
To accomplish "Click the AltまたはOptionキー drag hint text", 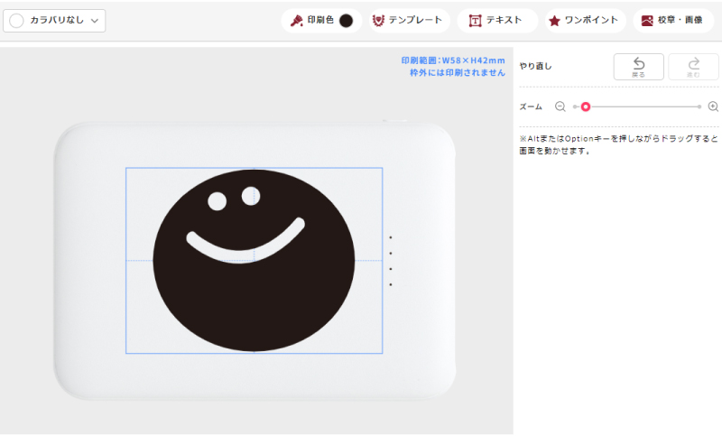I will (618, 144).
